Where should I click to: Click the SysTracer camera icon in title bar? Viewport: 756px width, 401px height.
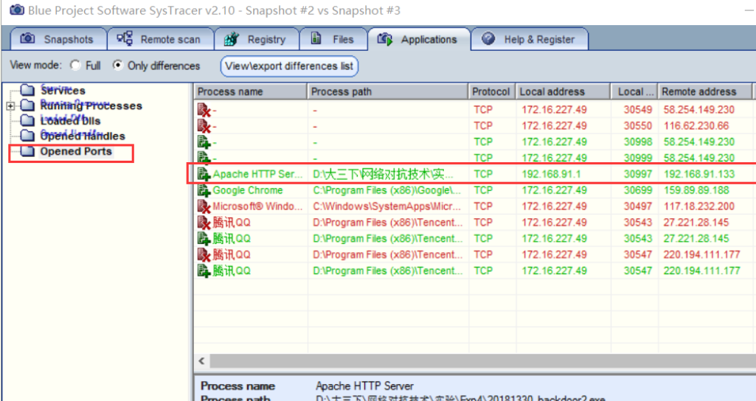pyautogui.click(x=17, y=9)
